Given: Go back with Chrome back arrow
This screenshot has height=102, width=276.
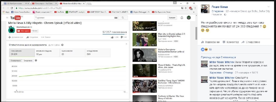Looking at the screenshot, I should click(4, 8).
